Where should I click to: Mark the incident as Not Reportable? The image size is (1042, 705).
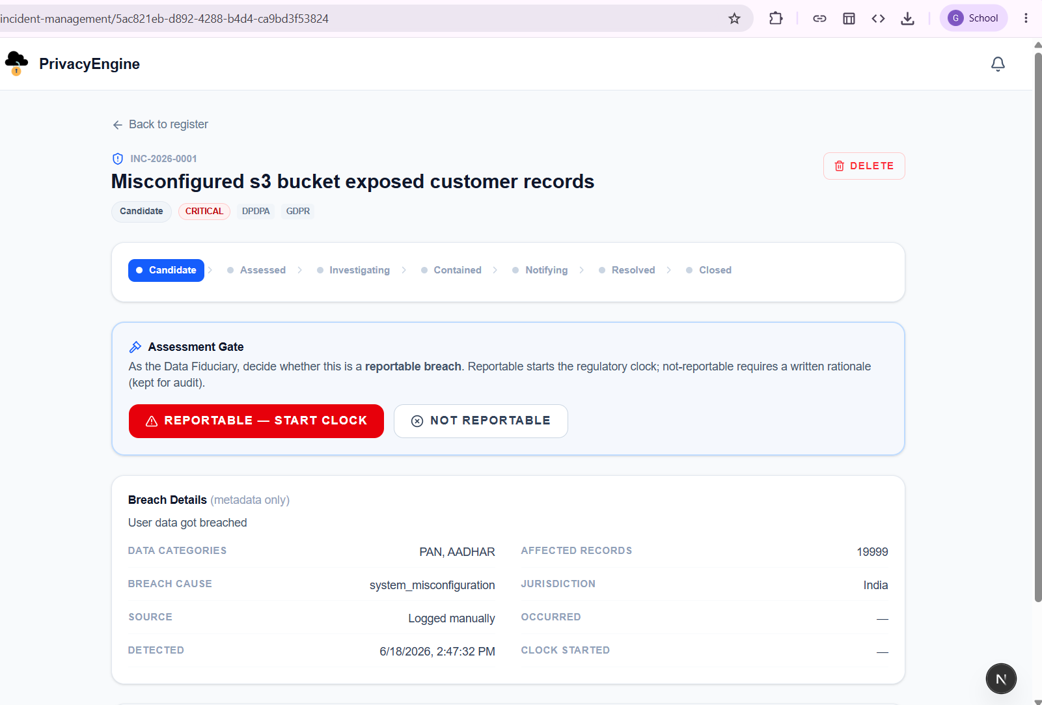pyautogui.click(x=481, y=421)
